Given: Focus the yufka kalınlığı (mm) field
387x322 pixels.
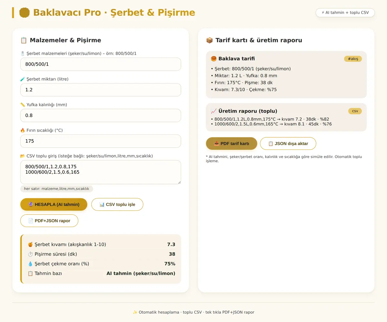Looking at the screenshot, I should pos(101,115).
